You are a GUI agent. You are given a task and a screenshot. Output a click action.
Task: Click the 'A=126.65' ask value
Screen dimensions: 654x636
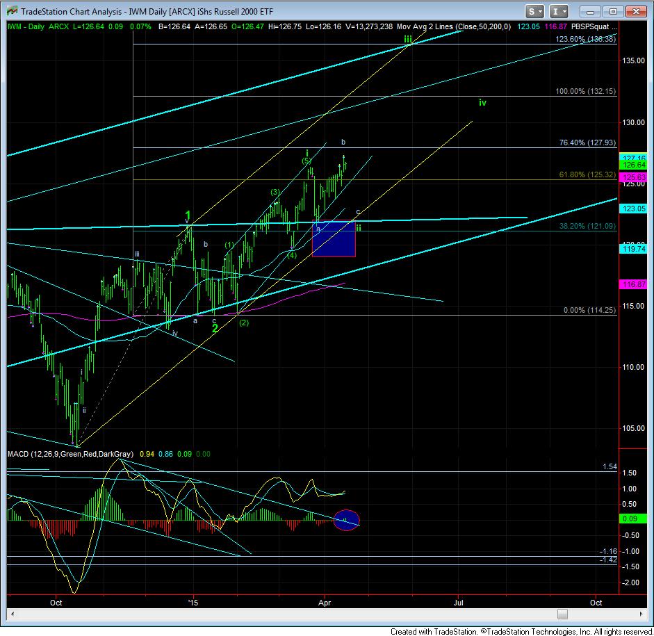tap(211, 26)
